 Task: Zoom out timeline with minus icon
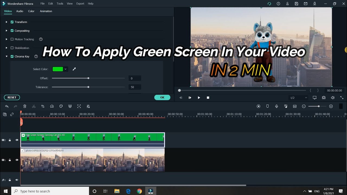coord(304,106)
